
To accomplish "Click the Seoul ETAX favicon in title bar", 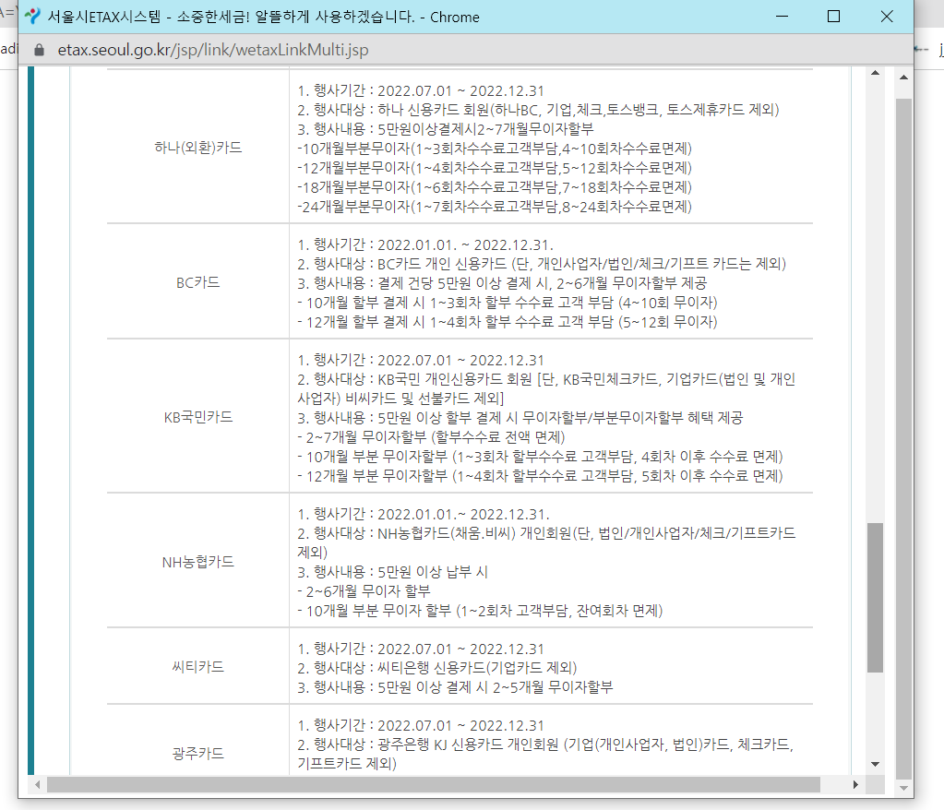I will (32, 17).
